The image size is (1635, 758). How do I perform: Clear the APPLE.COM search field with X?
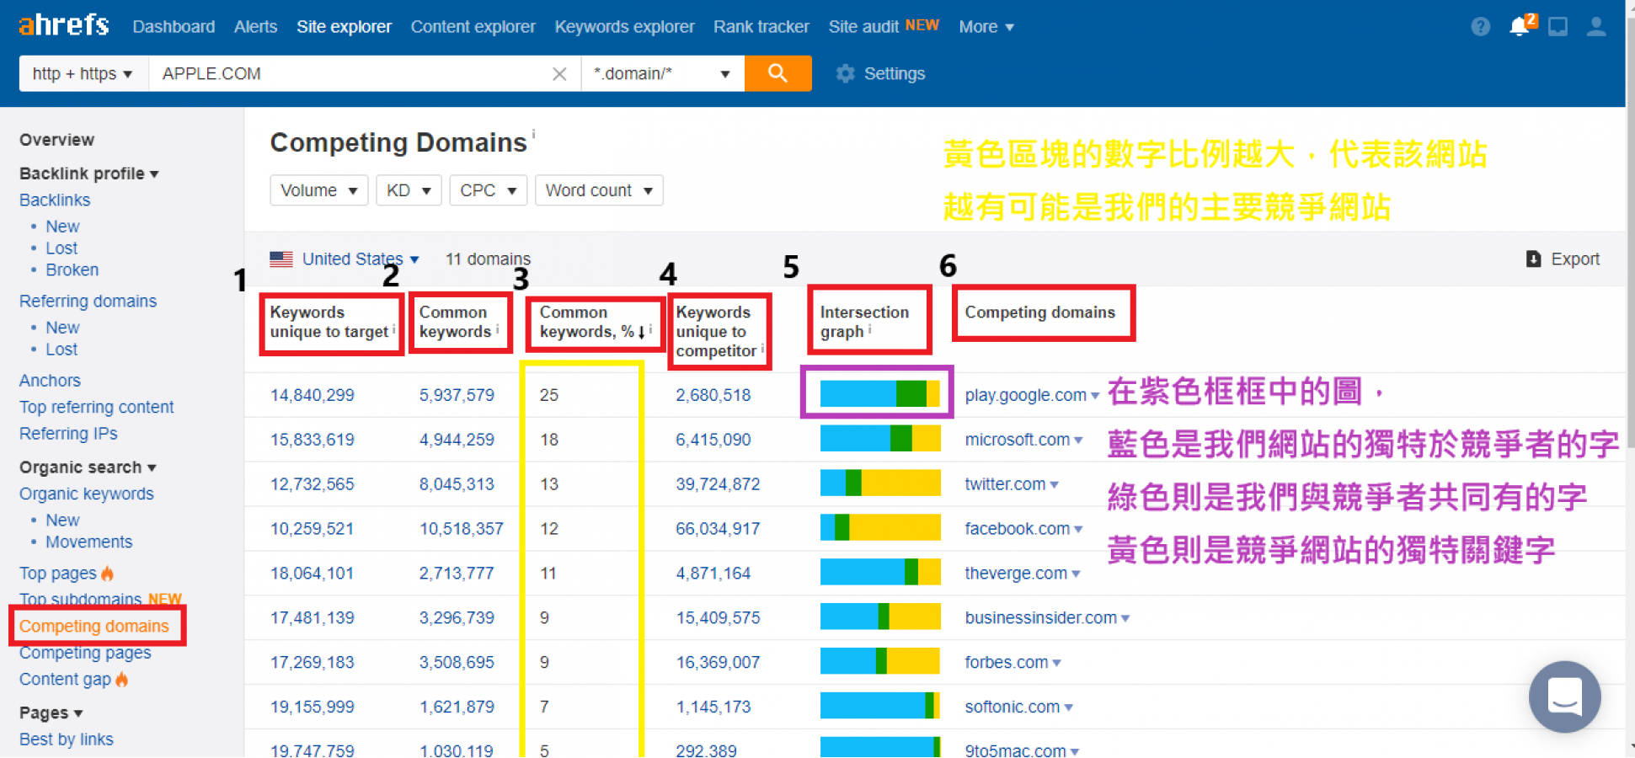559,74
